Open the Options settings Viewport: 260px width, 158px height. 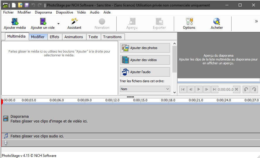(x=189, y=24)
